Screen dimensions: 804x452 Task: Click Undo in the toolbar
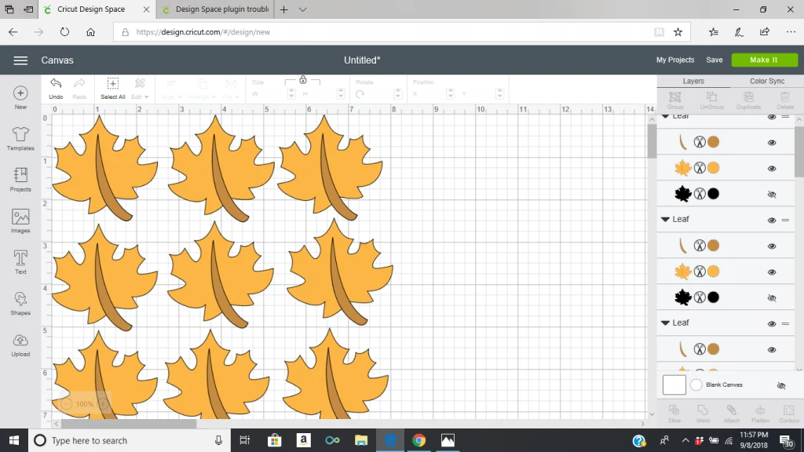tap(56, 88)
